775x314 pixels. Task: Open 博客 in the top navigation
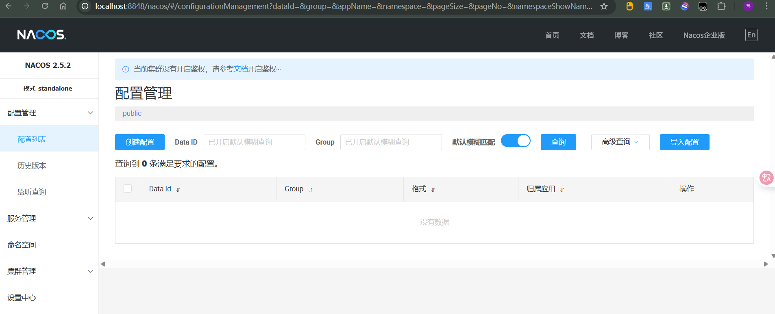pyautogui.click(x=621, y=35)
